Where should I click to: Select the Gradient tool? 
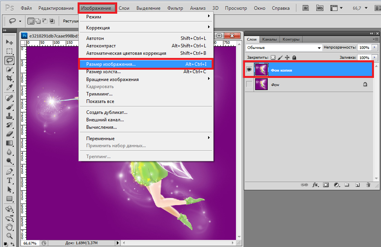pyautogui.click(x=9, y=142)
